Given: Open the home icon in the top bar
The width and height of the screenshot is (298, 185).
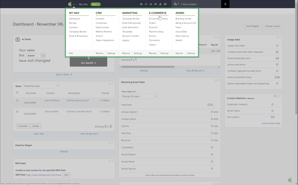Looking at the screenshot, I should click(x=141, y=4).
